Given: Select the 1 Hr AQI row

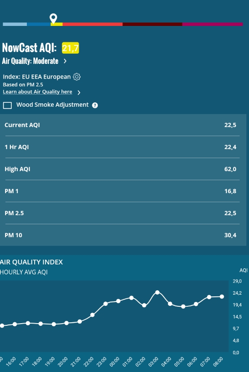Looking at the screenshot, I should coord(122,147).
